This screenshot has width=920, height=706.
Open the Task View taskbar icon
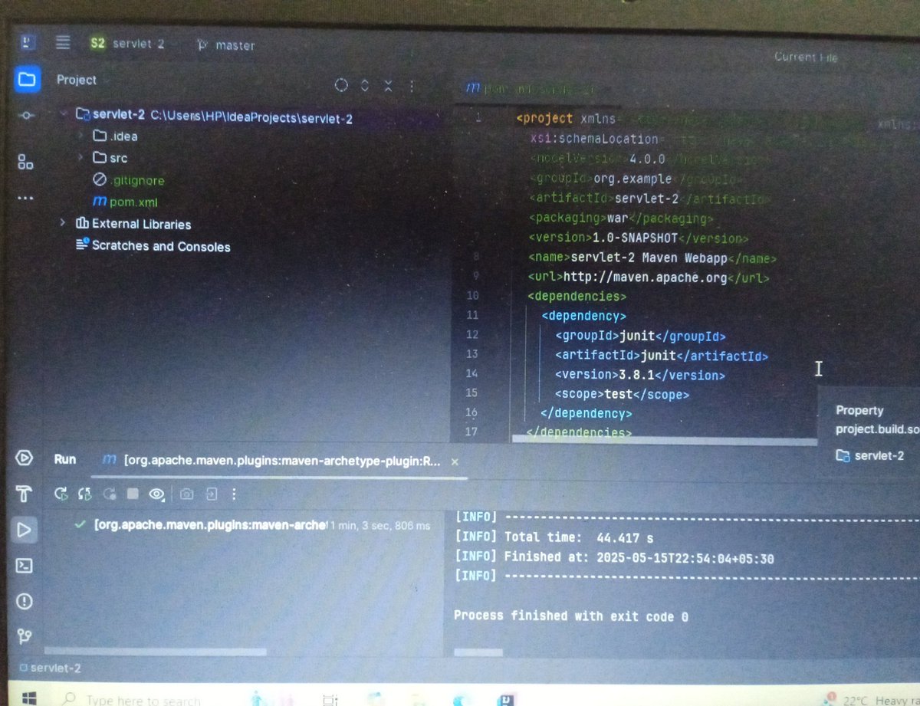click(x=330, y=700)
